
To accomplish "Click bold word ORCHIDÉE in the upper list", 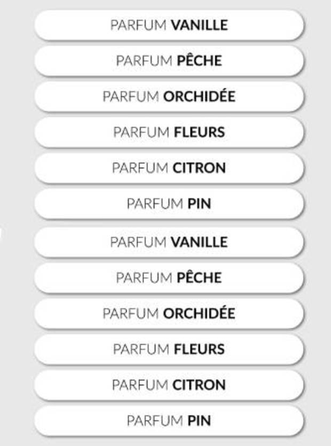I will (199, 97).
